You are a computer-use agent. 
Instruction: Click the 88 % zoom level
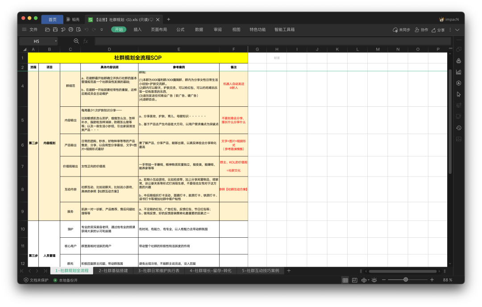click(448, 280)
